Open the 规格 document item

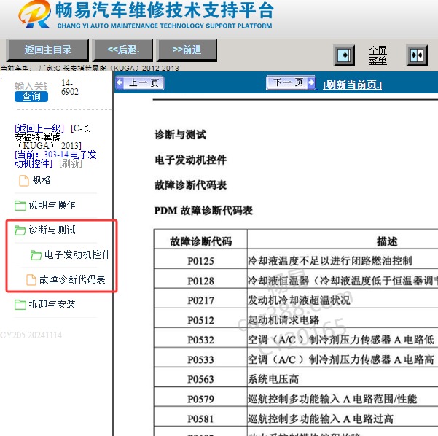point(42,180)
